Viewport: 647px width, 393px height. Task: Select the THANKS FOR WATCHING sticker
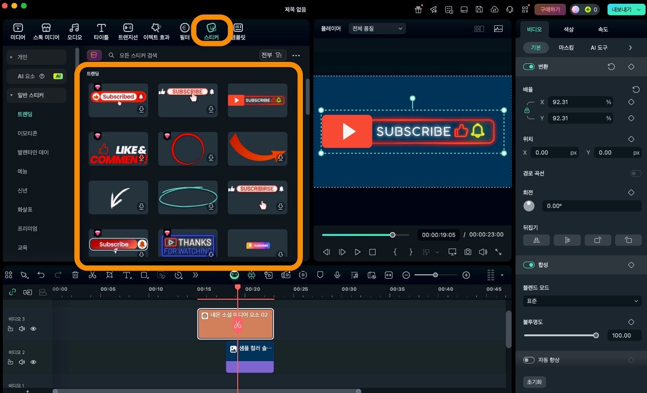tap(188, 243)
